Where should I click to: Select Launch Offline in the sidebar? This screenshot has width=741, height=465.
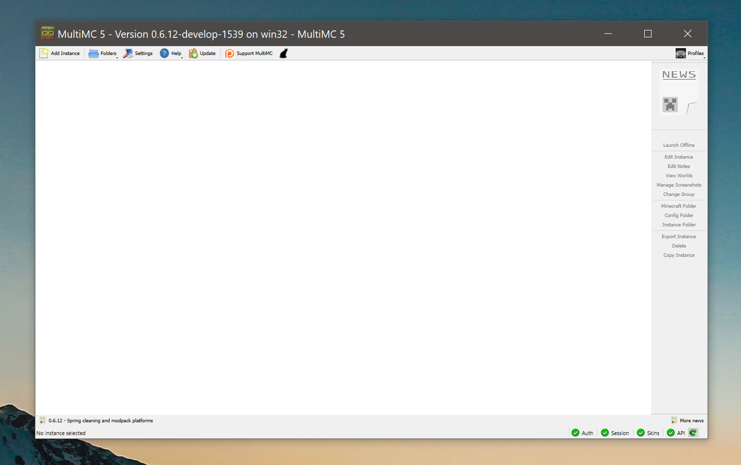tap(679, 145)
